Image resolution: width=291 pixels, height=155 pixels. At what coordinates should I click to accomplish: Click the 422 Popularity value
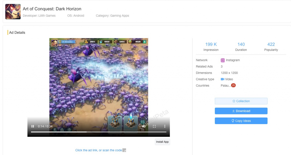click(271, 44)
